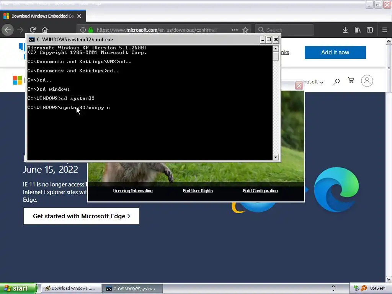This screenshot has height=294, width=392.
Task: Click the Firefox back arrow button
Action: coord(8,30)
